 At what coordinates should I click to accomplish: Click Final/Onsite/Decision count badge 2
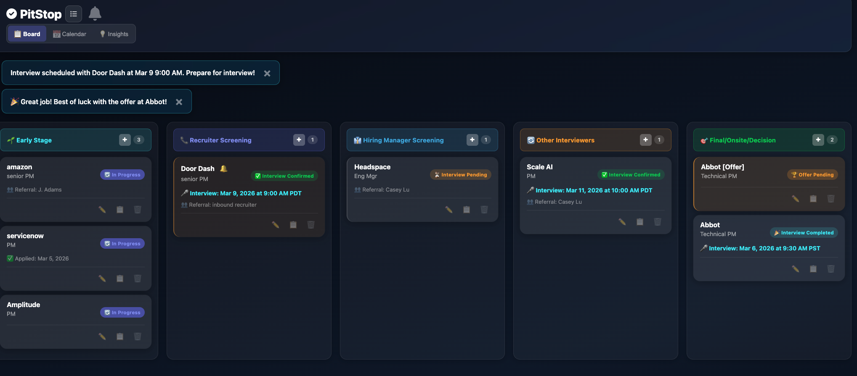tap(832, 140)
